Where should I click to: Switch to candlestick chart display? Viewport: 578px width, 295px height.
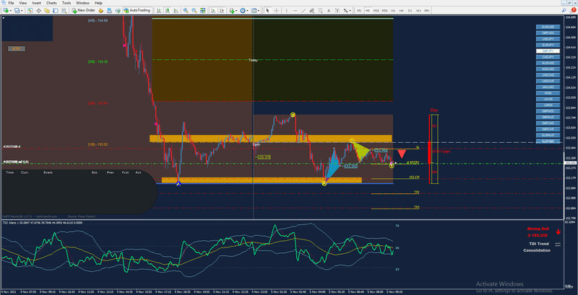point(167,10)
